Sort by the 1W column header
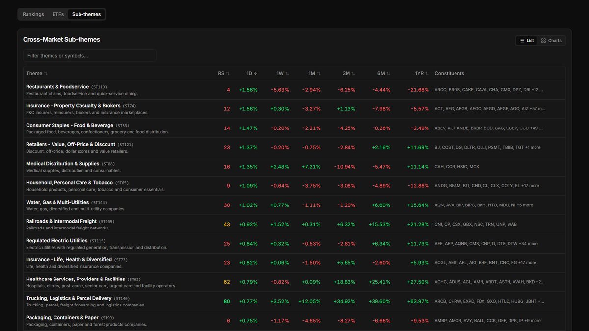 (x=283, y=73)
